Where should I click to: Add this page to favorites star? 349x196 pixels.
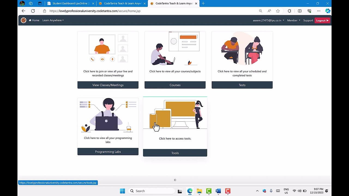point(278,11)
